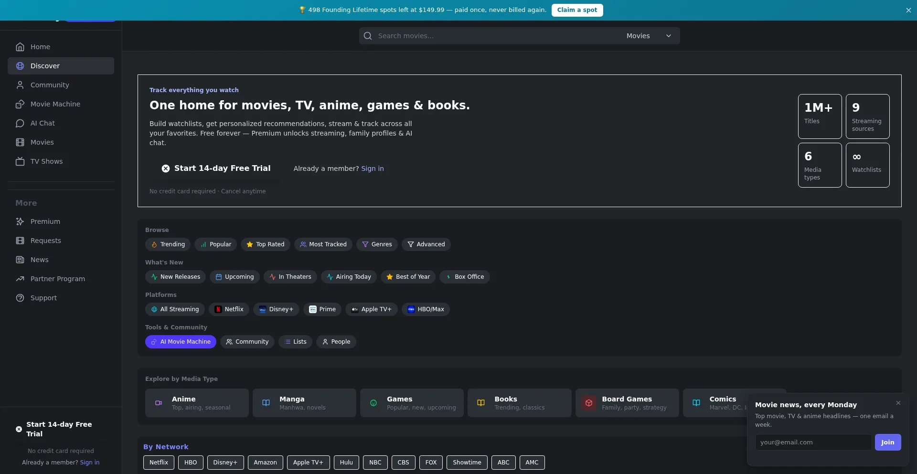This screenshot has width=917, height=474.
Task: Filter by the NBC network
Action: coord(375,463)
